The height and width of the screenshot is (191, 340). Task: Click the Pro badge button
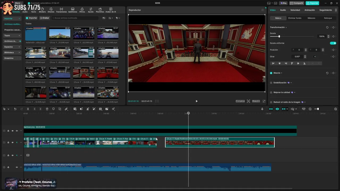point(283,3)
